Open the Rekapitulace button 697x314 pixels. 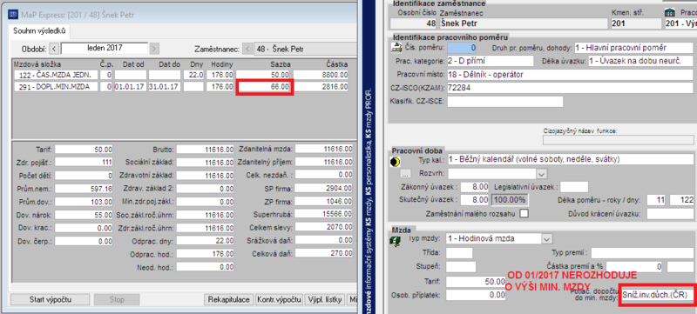tap(229, 299)
